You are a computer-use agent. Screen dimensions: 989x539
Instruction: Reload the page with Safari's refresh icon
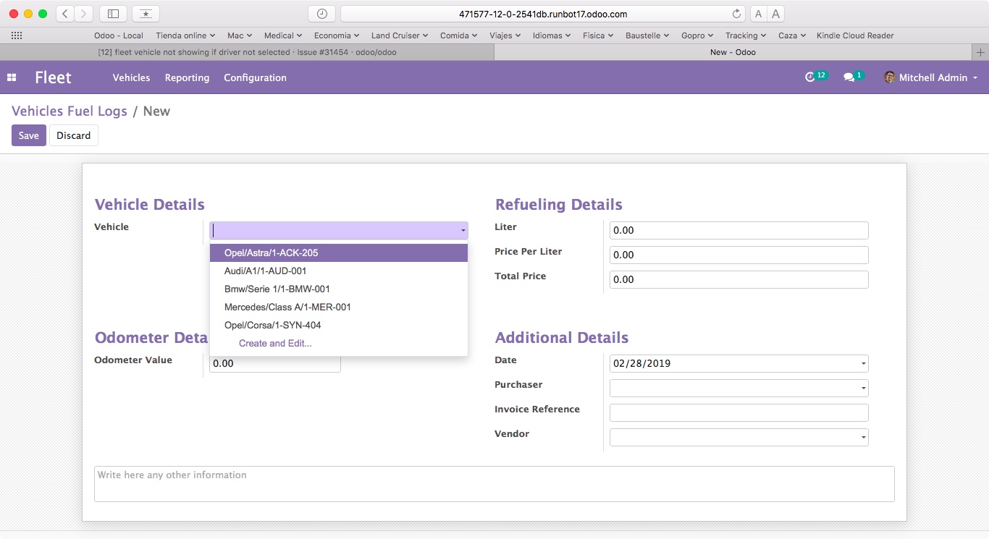tap(736, 13)
